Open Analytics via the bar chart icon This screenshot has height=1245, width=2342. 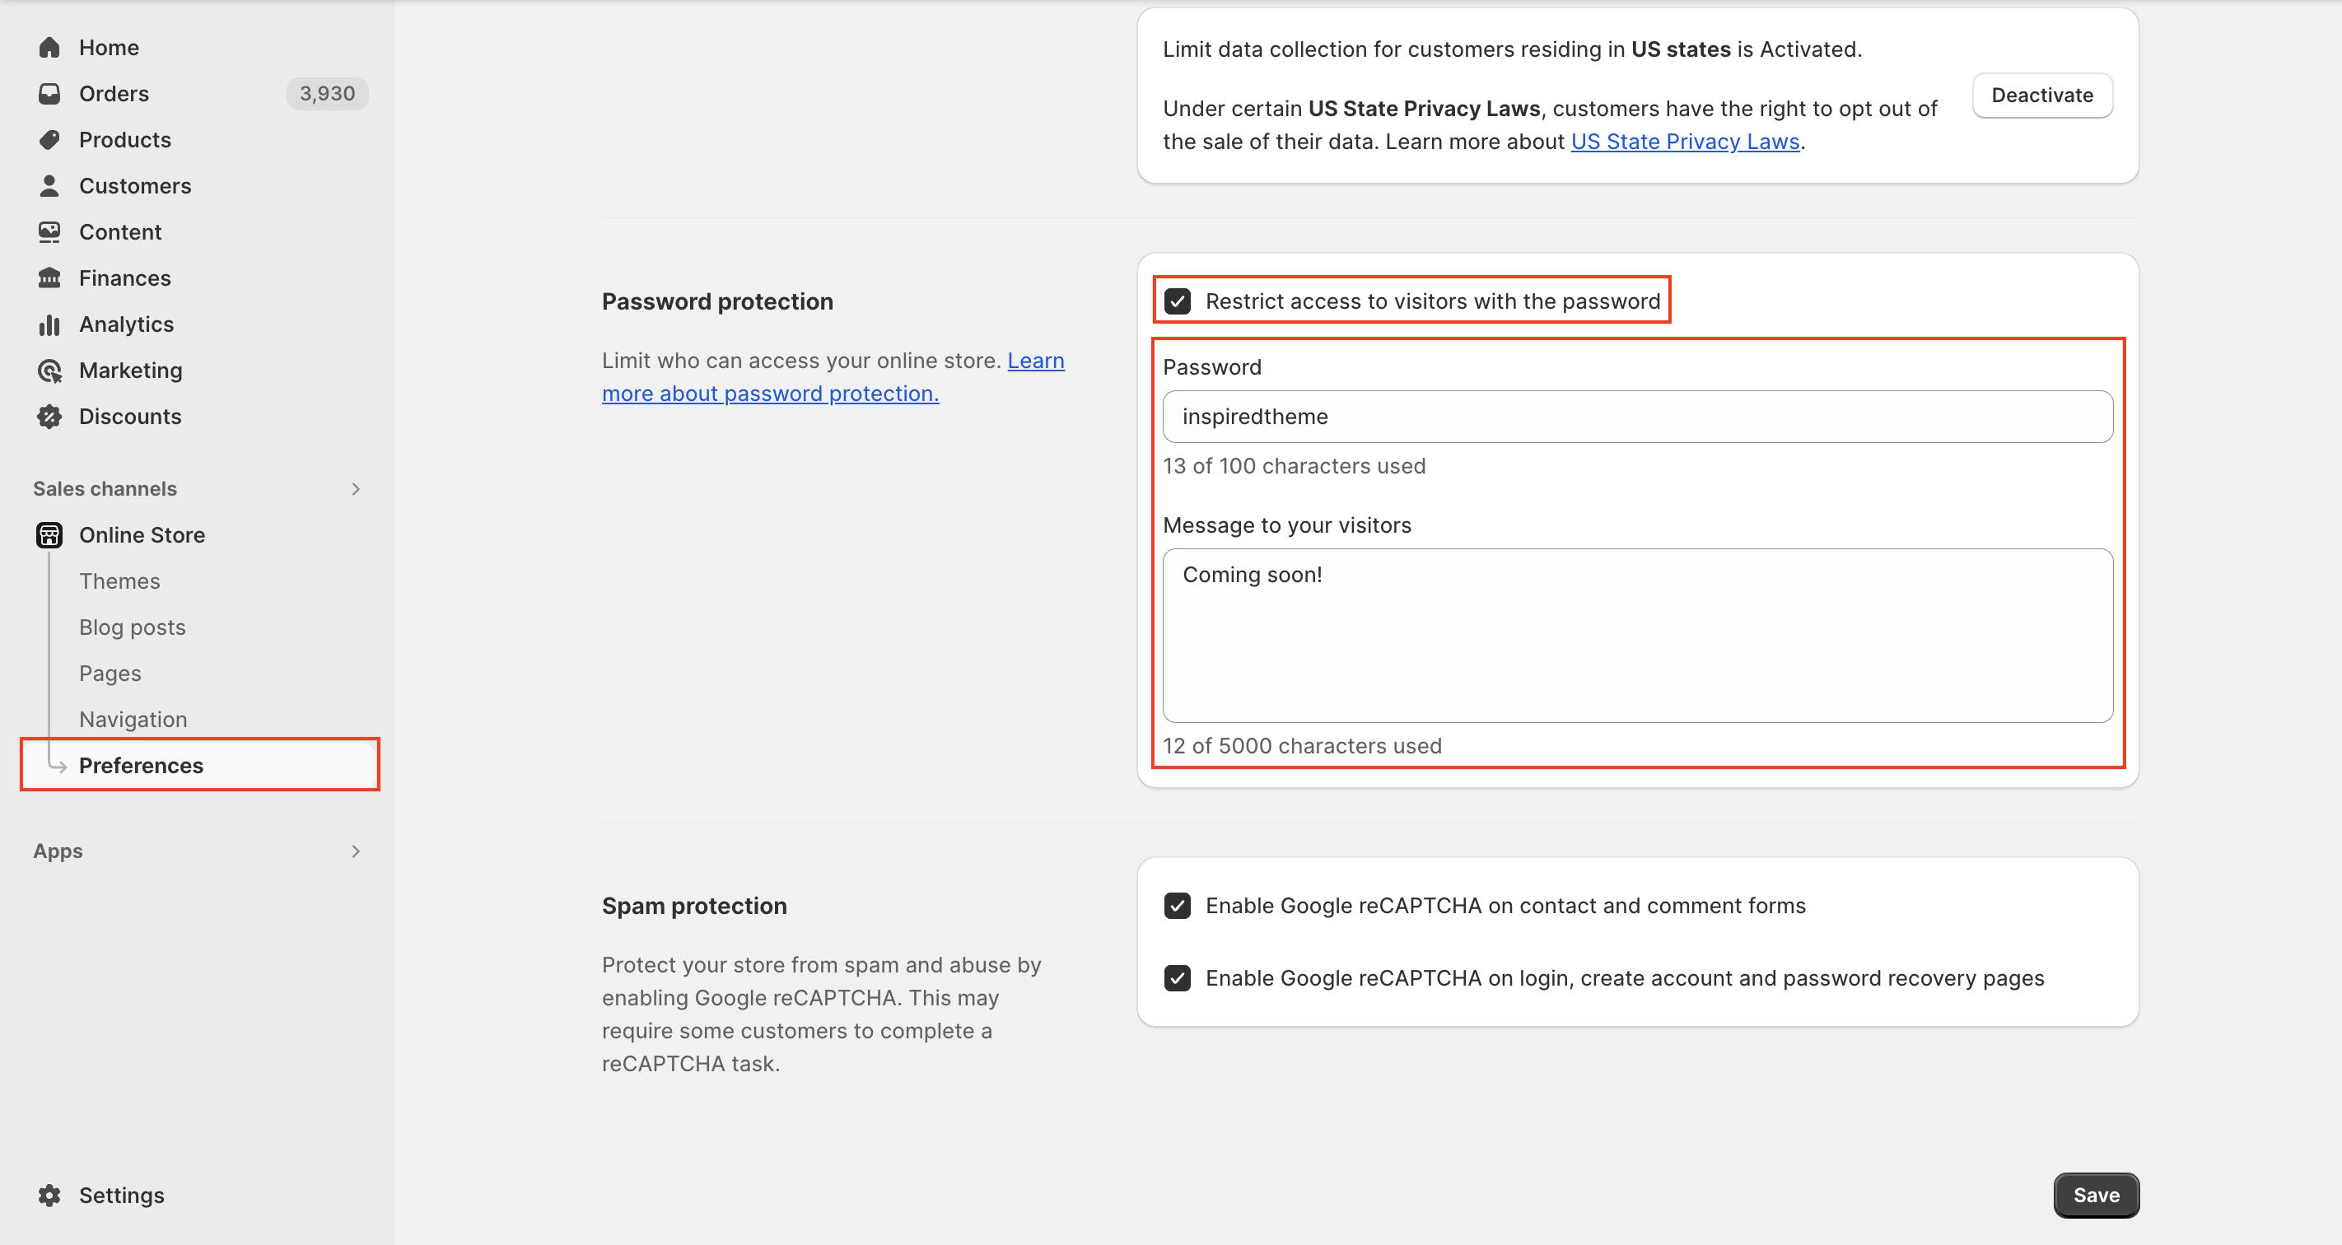49,324
